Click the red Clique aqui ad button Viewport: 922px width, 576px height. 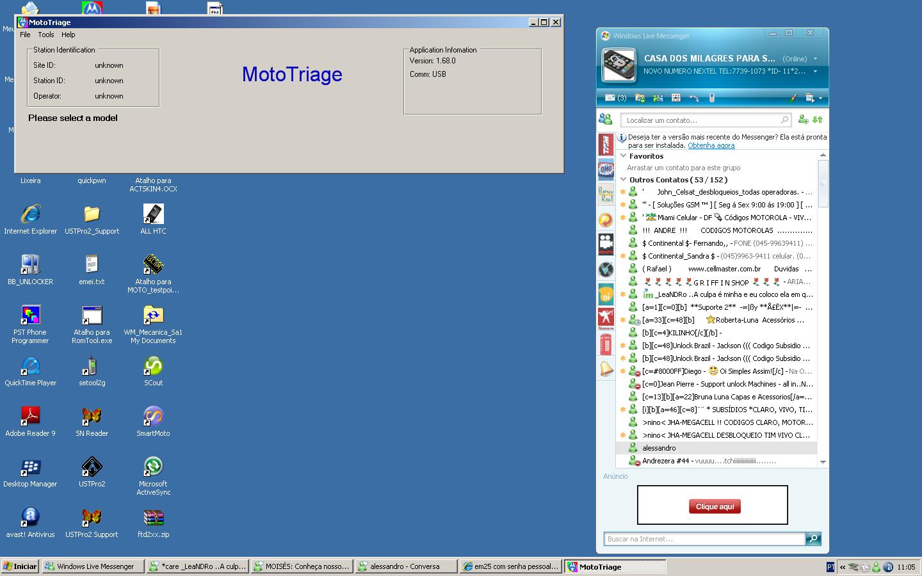pos(715,506)
